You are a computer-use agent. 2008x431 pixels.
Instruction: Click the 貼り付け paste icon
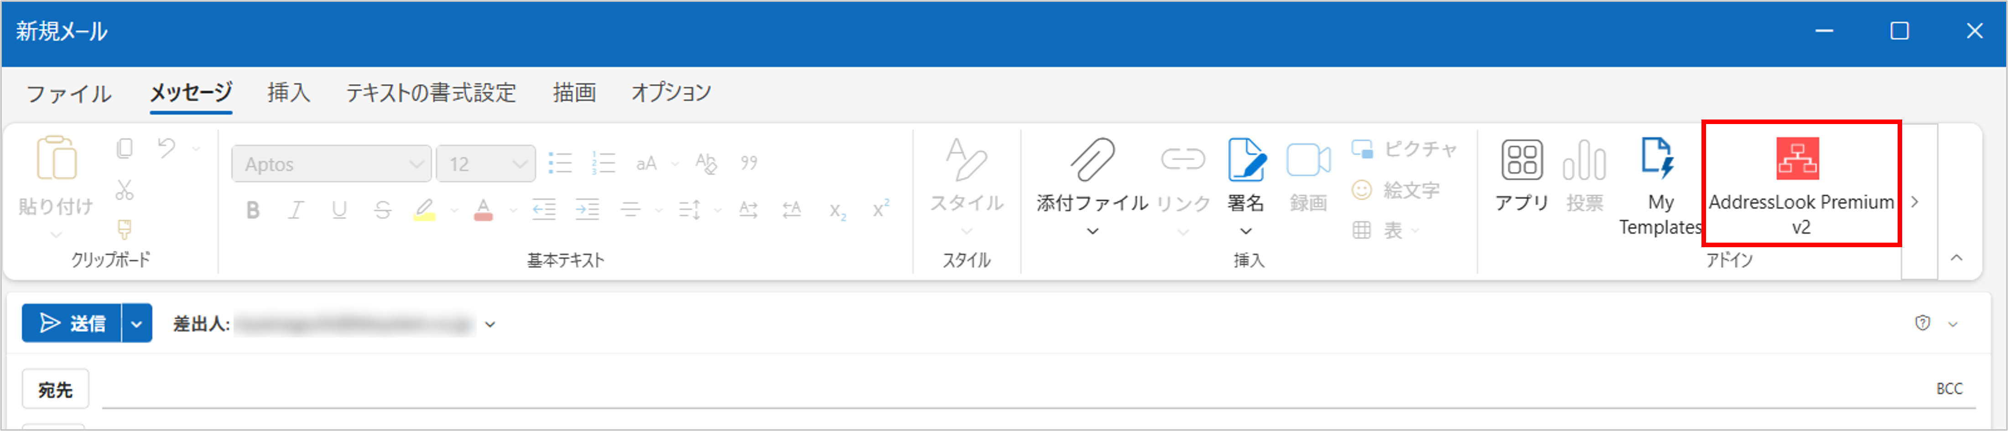56,159
